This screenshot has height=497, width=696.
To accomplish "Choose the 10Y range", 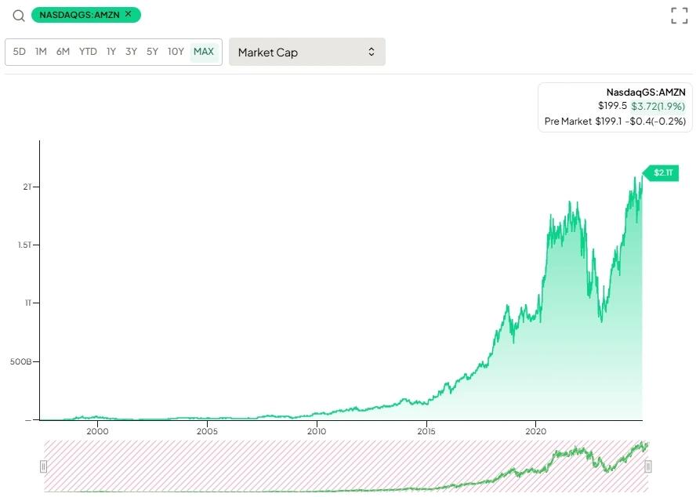I will pos(176,52).
